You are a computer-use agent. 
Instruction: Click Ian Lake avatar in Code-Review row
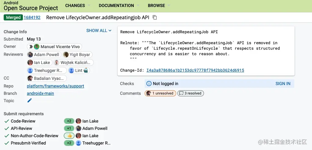point(78,121)
